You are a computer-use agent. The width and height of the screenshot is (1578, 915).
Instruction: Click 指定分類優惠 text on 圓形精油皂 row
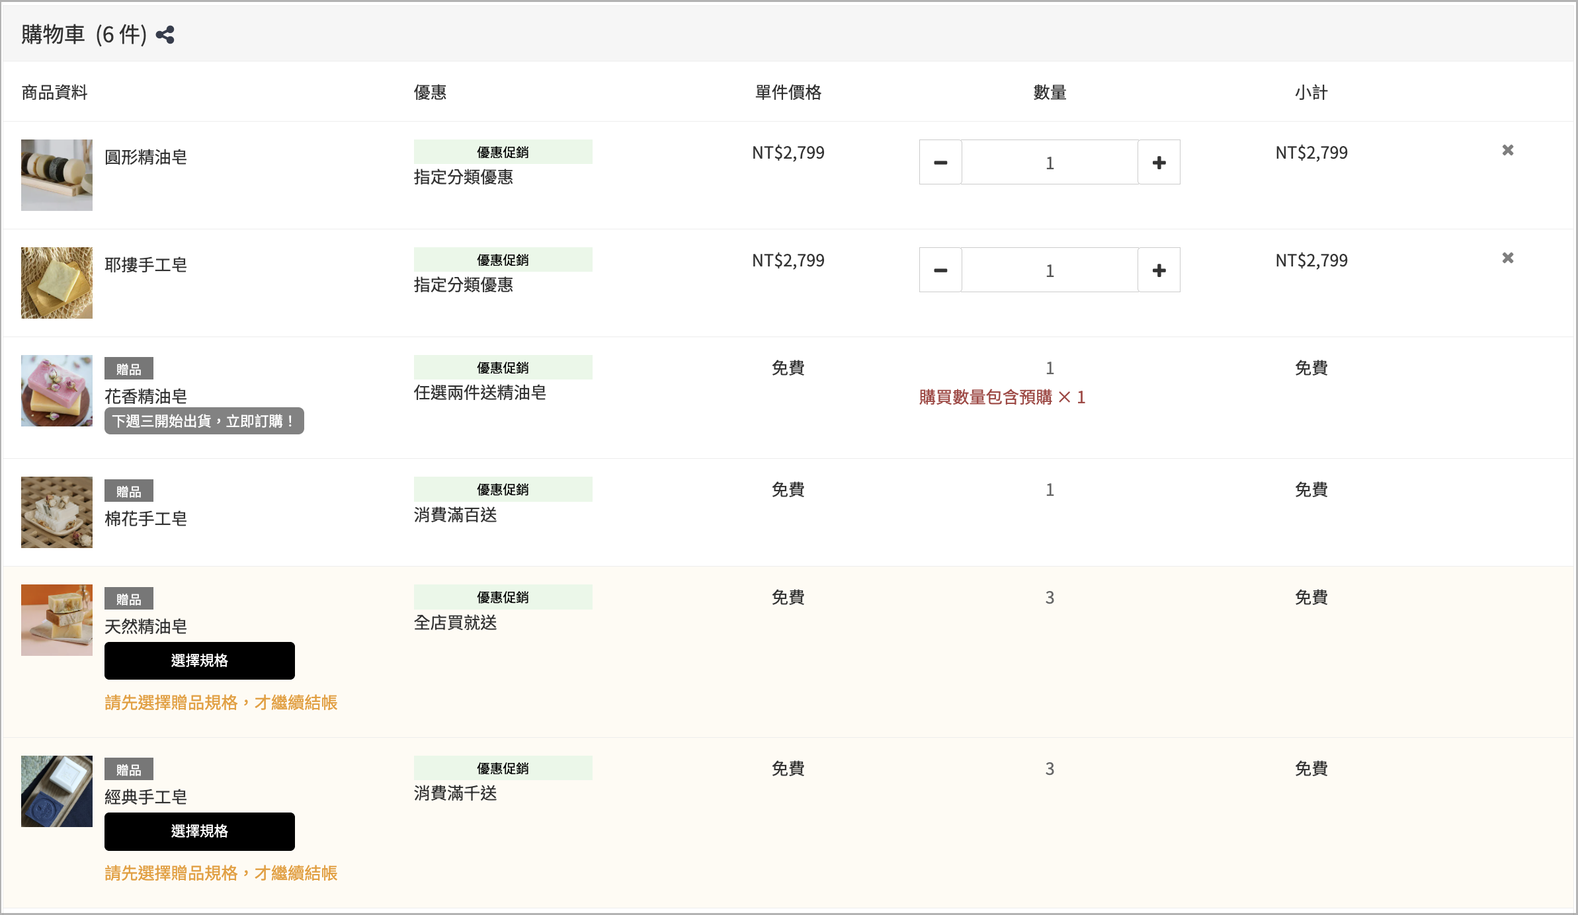coord(464,177)
